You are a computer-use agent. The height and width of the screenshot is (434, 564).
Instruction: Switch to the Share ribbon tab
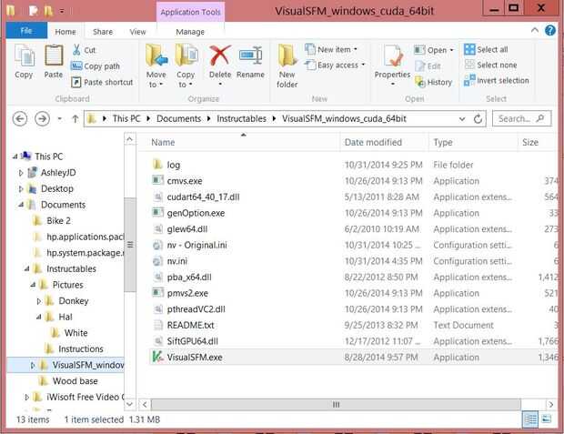click(103, 32)
